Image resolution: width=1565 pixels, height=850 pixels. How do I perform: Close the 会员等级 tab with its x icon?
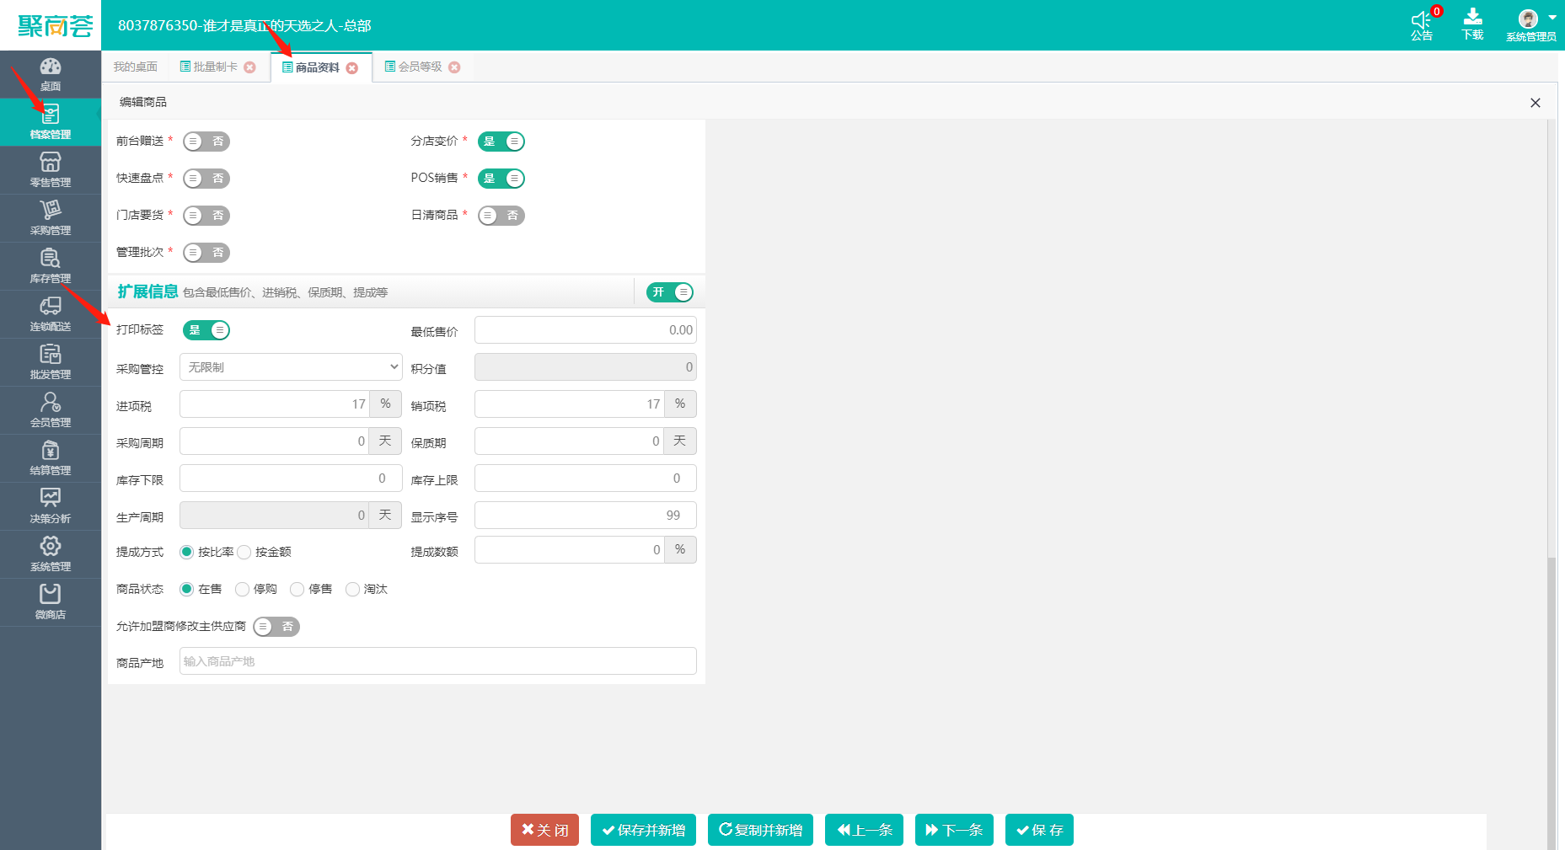[x=454, y=67]
